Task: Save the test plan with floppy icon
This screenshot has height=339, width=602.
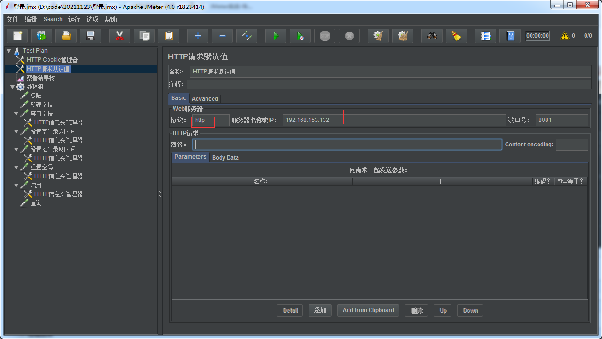Action: (x=91, y=36)
